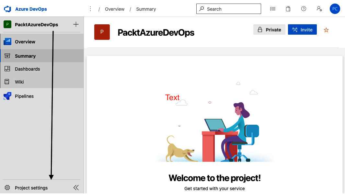Viewport: 345px width, 195px height.
Task: Click the Overview hub icon
Action: 7,41
